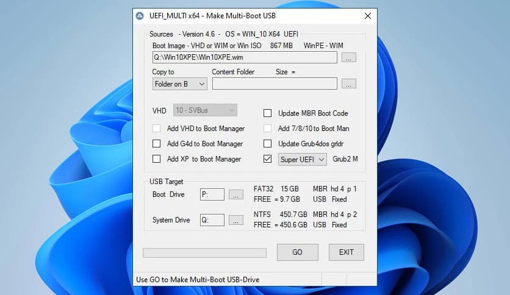Browse for Boot Image file
Screen dimensions: 510x295
coord(349,57)
